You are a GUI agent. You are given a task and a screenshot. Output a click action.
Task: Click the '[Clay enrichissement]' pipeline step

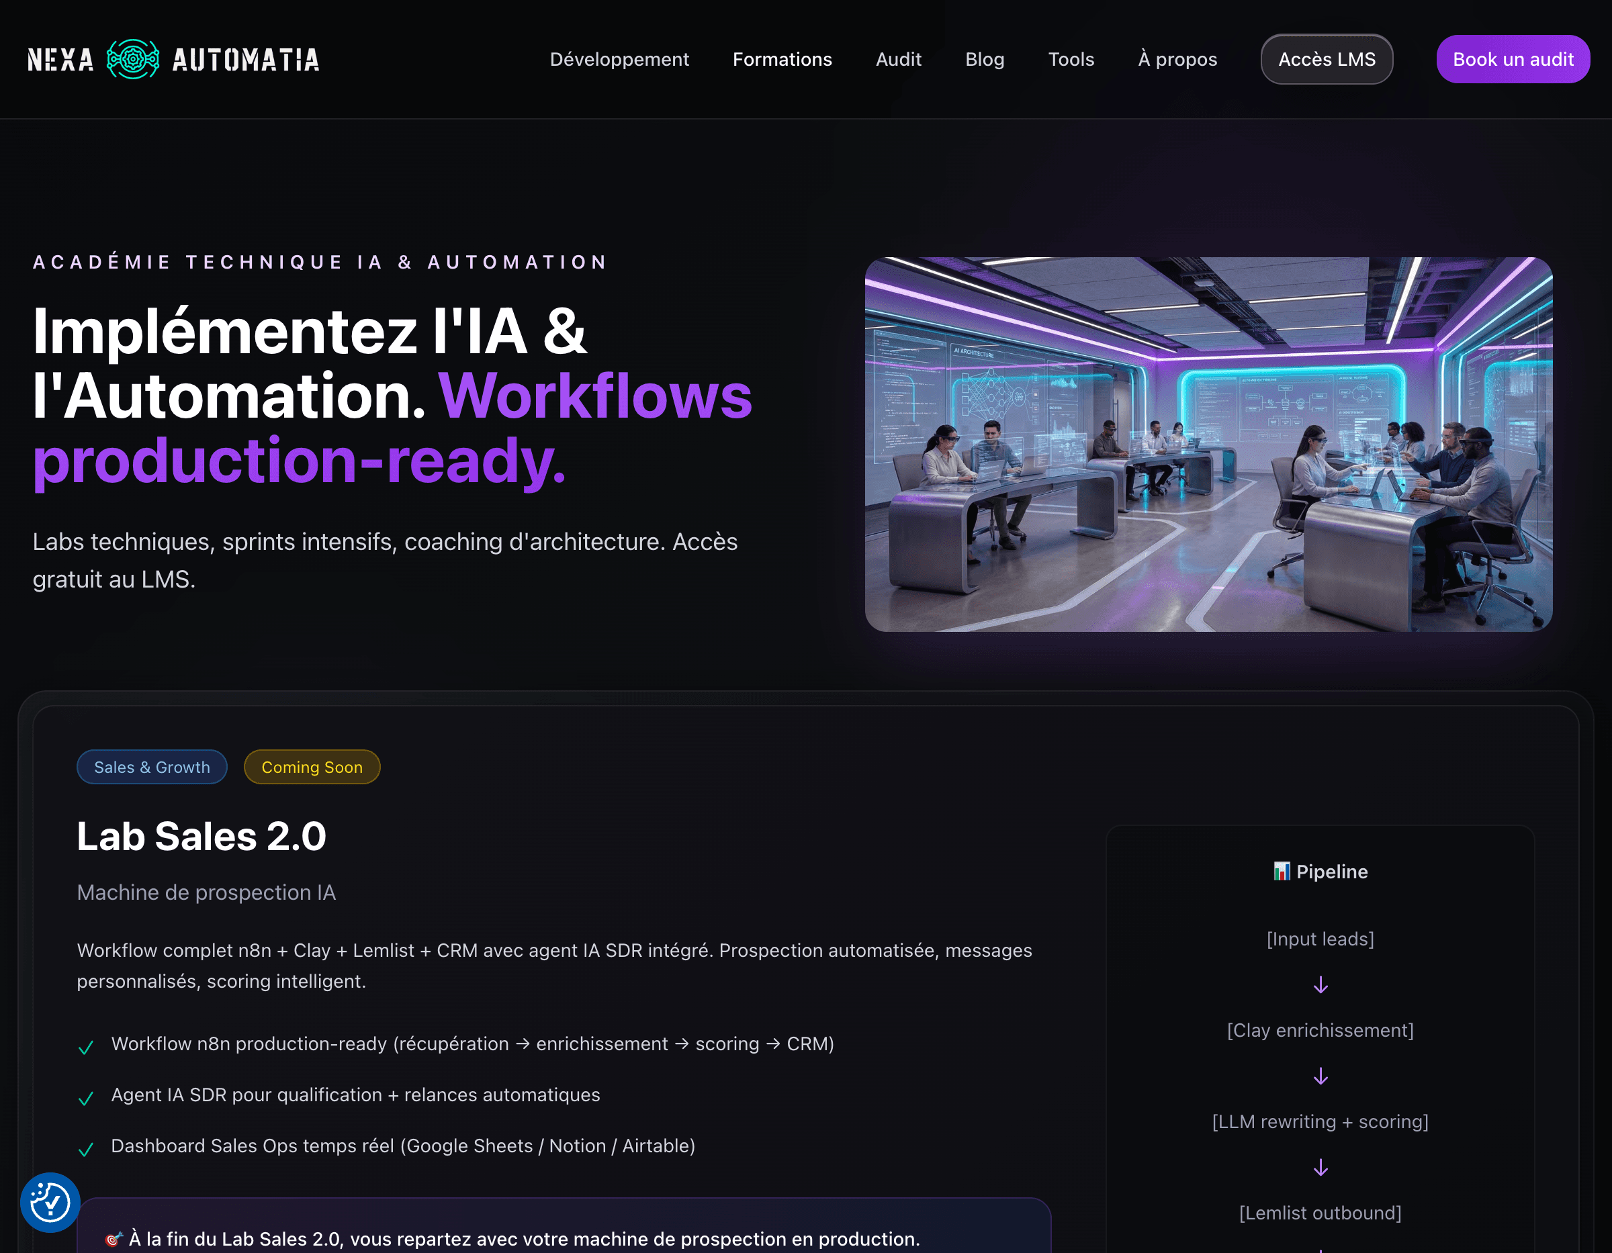point(1320,1030)
